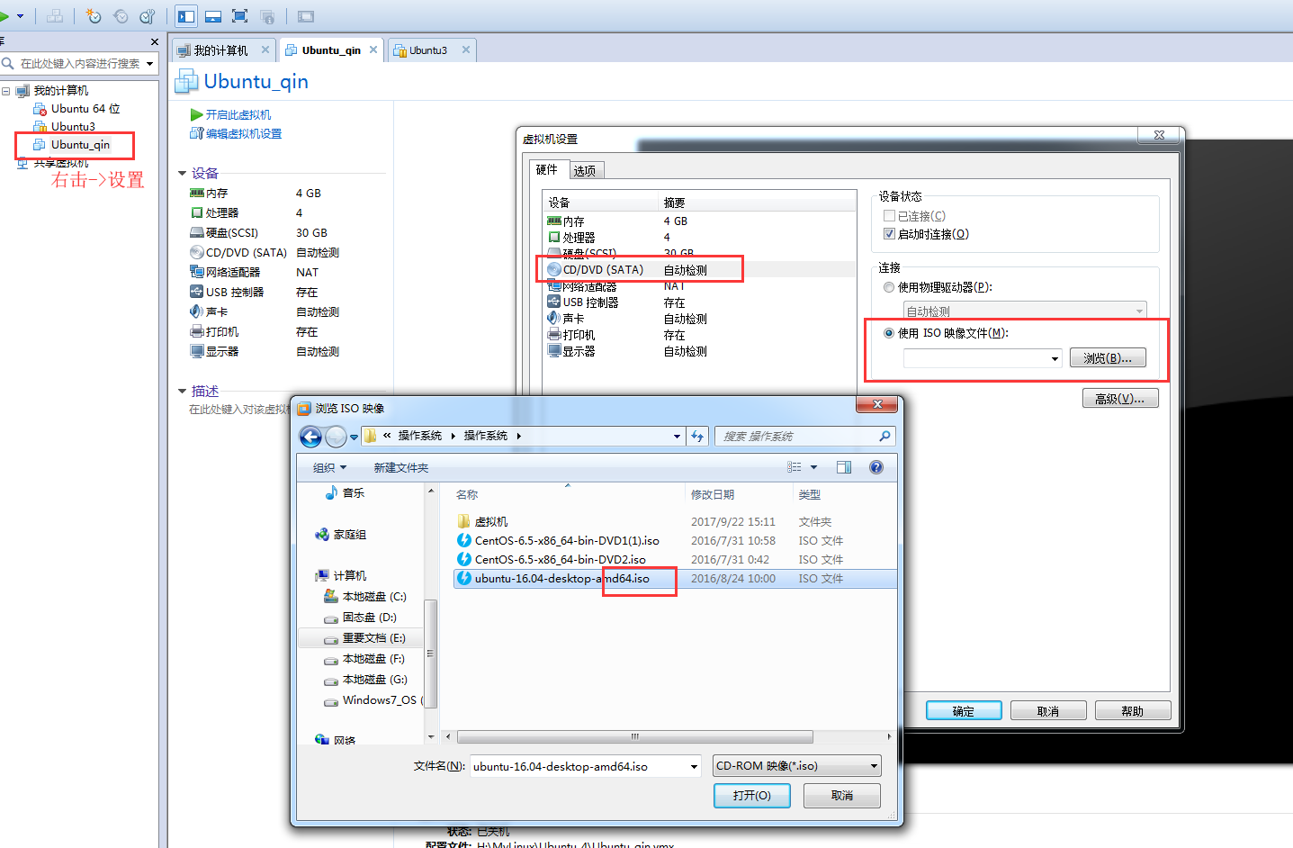Image resolution: width=1293 pixels, height=848 pixels.
Task: Open the snapshot manager toolbar icon
Action: pos(148,15)
